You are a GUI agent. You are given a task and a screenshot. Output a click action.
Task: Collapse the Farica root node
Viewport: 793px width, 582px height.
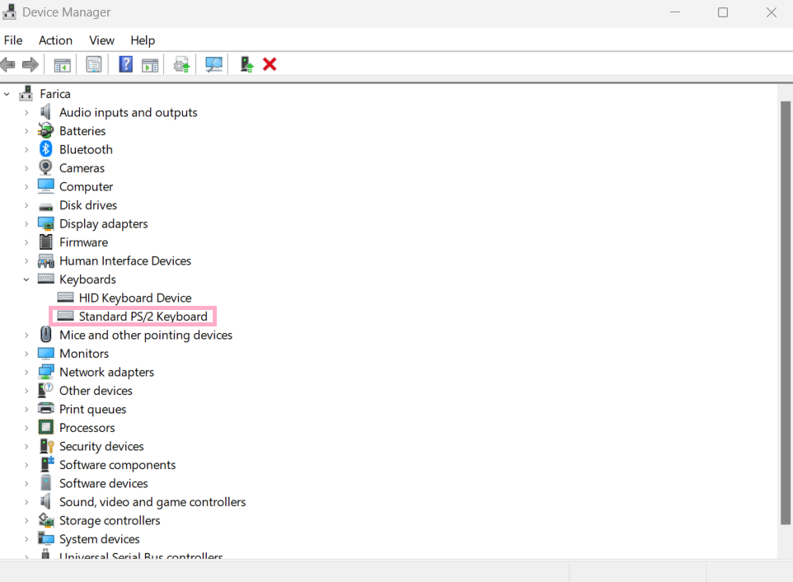[7, 94]
